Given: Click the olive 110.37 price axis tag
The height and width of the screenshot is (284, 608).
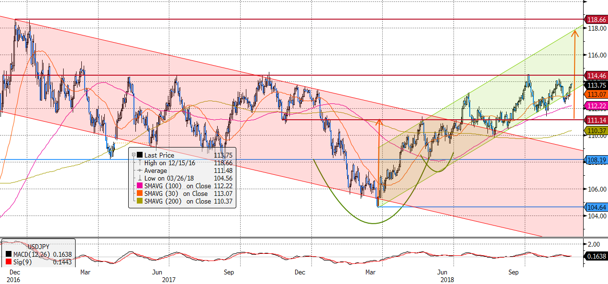Looking at the screenshot, I should 596,130.
